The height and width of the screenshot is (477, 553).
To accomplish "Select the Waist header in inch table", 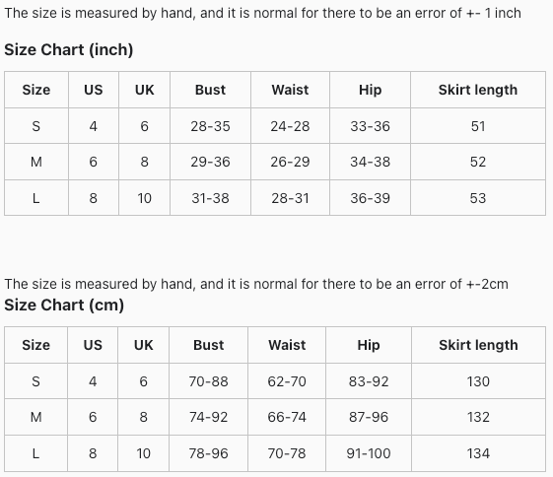I will pos(290,90).
